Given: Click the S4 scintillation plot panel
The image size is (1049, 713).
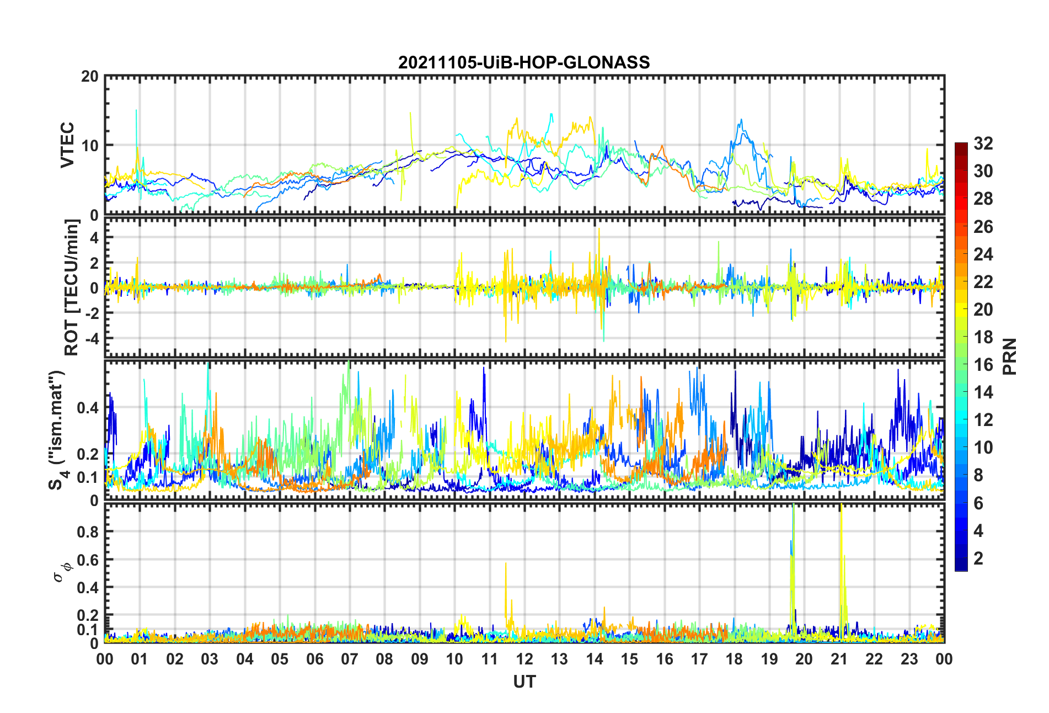Looking at the screenshot, I should coord(524,430).
